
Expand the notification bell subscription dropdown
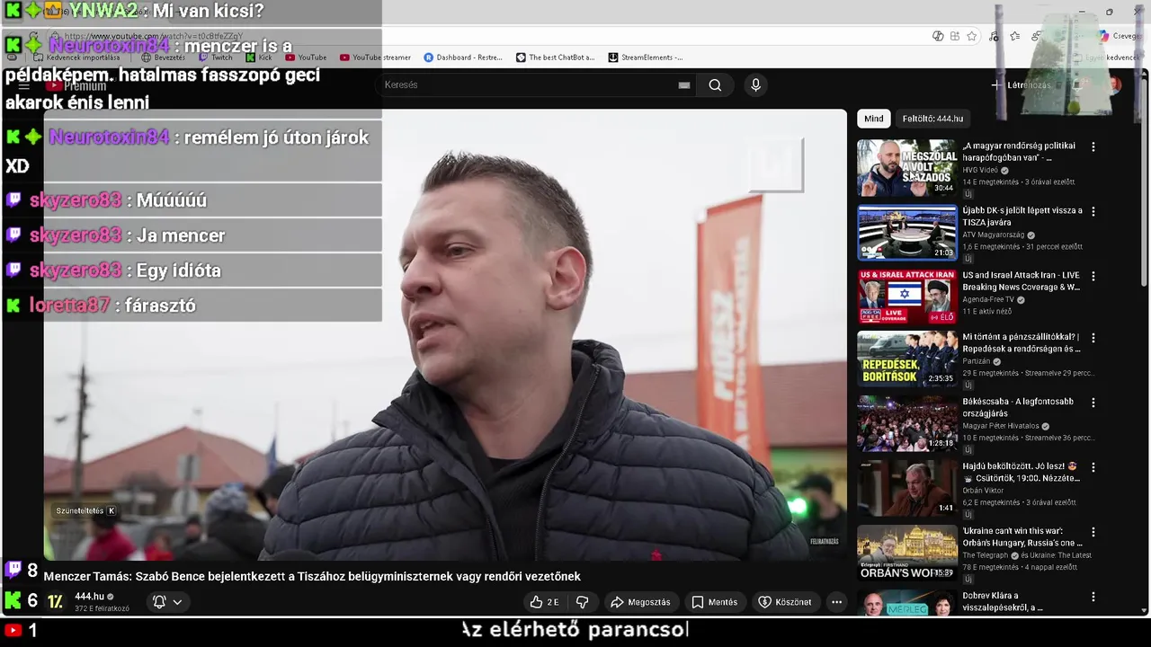(167, 602)
